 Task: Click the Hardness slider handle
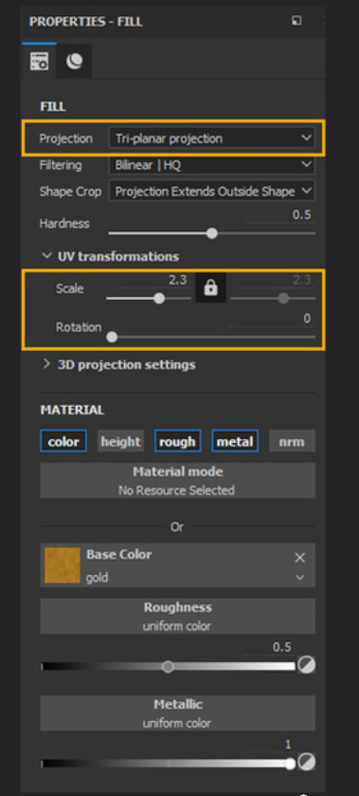[212, 233]
